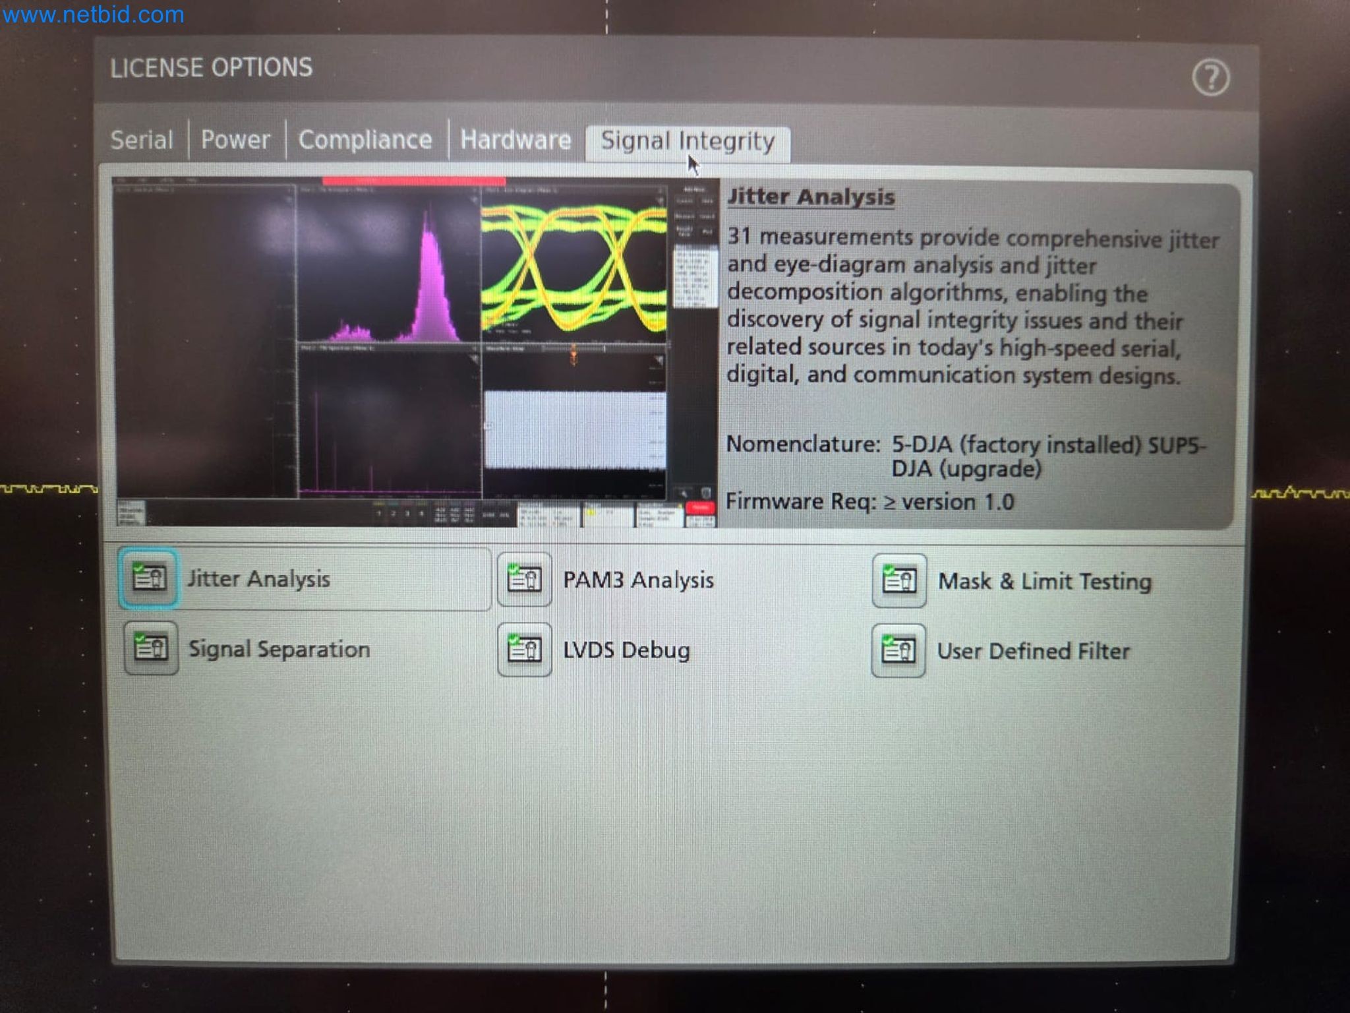Image resolution: width=1350 pixels, height=1013 pixels.
Task: Select the LVDS Debug license icon
Action: click(x=524, y=650)
